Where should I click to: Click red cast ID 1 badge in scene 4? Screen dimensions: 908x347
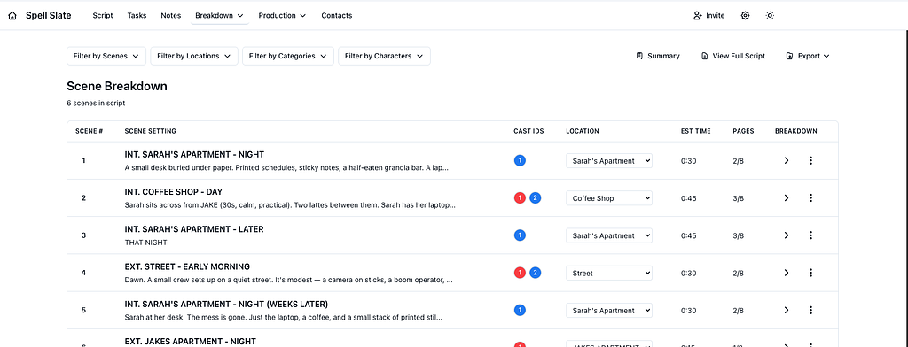click(520, 273)
